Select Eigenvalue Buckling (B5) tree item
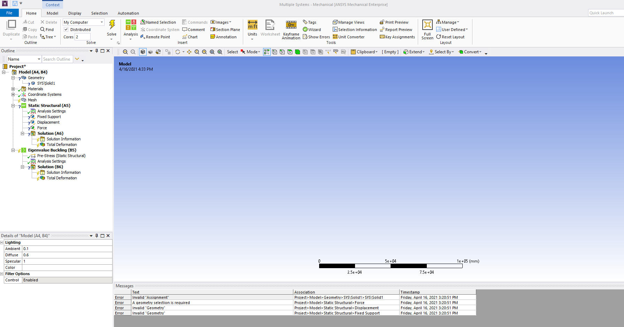The width and height of the screenshot is (624, 327). [52, 150]
